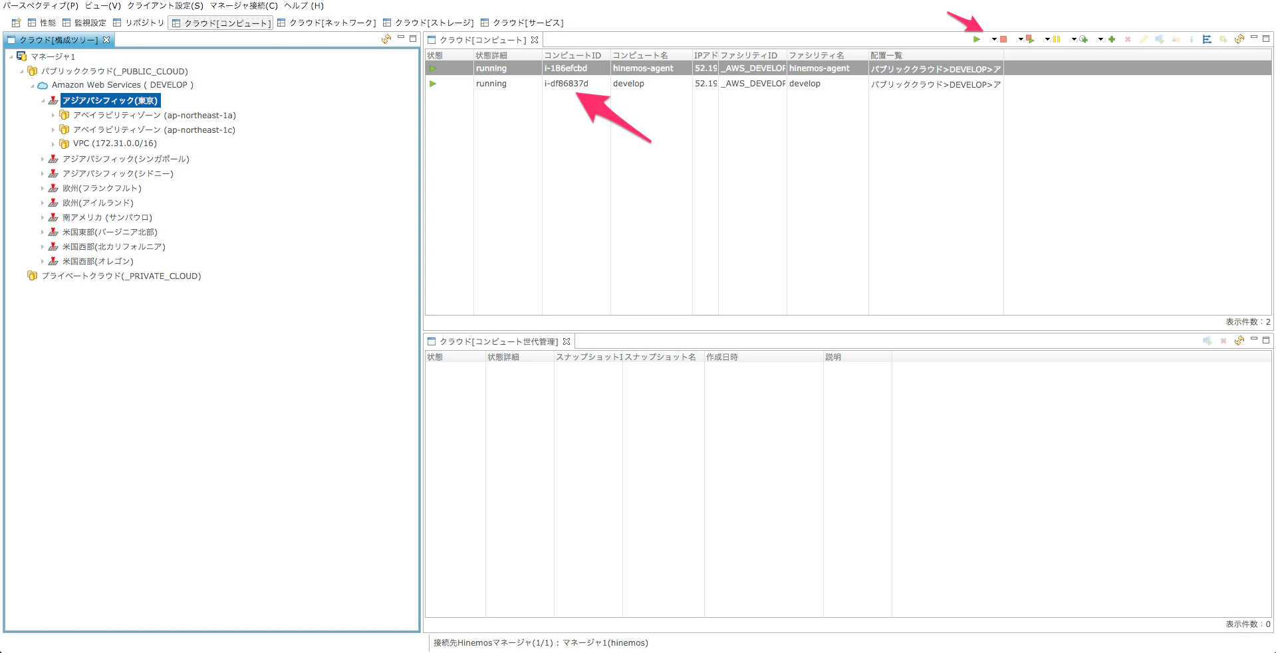Click the 作成日時 column header
Screen dimensions: 1276x653
(763, 357)
